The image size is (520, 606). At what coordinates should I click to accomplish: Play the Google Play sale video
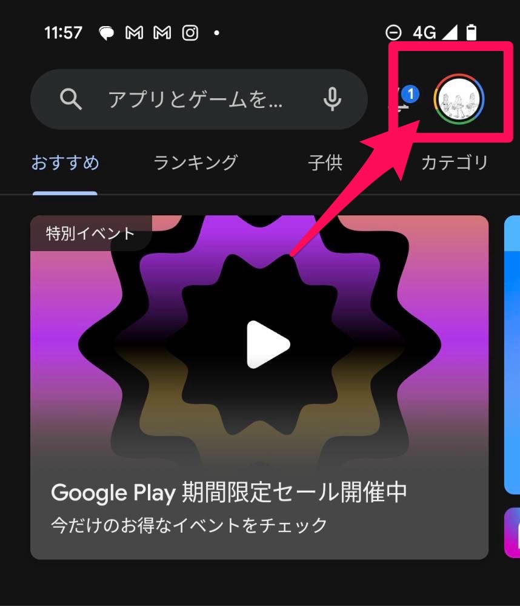(268, 345)
